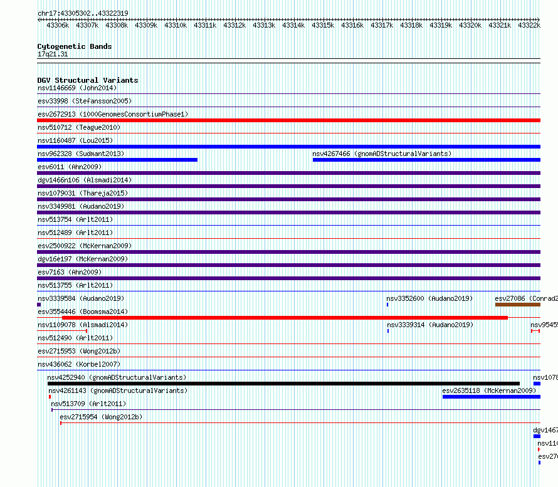Select nsv4261143 (gnomADStructuralVariants) label

118,390
